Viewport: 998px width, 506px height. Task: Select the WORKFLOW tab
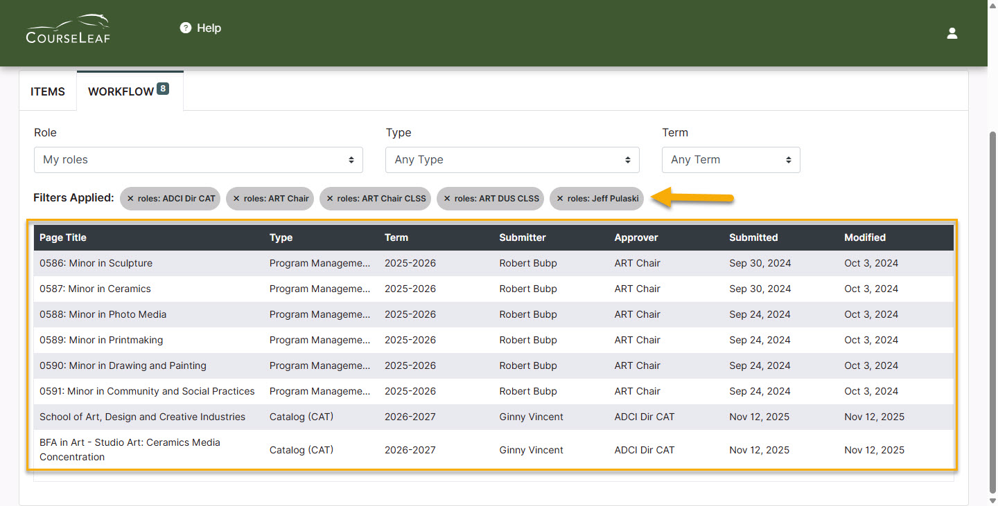[122, 91]
